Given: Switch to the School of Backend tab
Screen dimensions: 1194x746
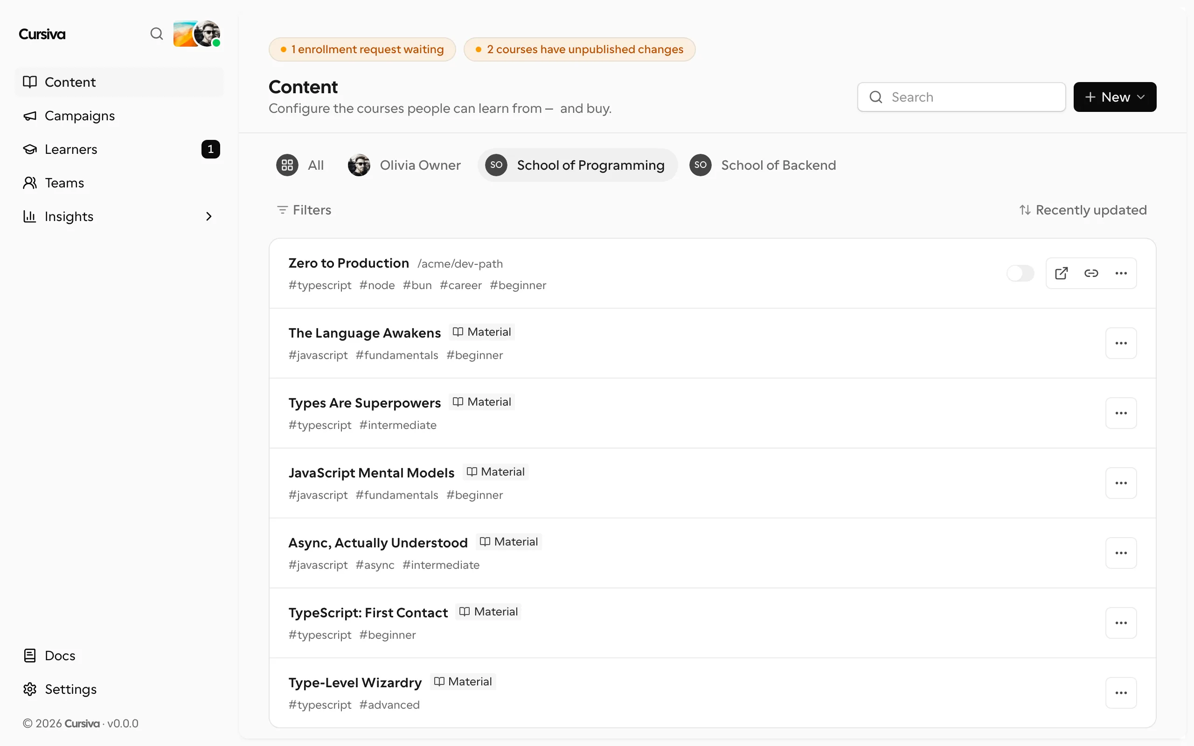Looking at the screenshot, I should point(763,165).
